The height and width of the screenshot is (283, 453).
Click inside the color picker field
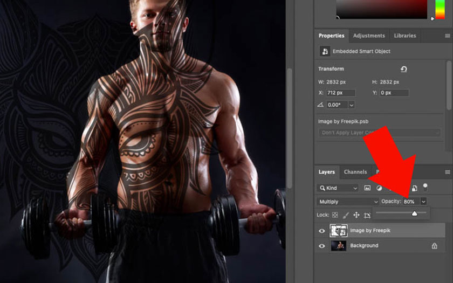(x=382, y=9)
